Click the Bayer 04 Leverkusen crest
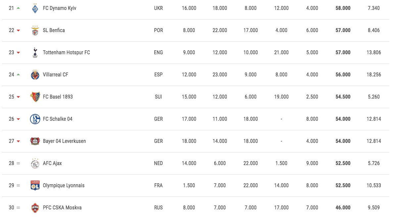Screen dimensions: 394x217 pyautogui.click(x=35, y=141)
